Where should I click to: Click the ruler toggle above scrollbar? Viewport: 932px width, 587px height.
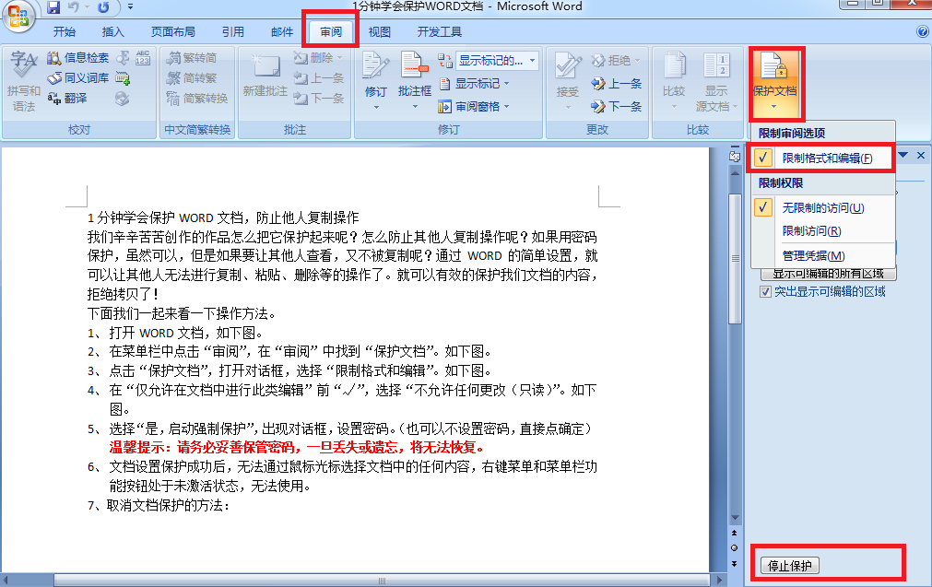pos(736,157)
